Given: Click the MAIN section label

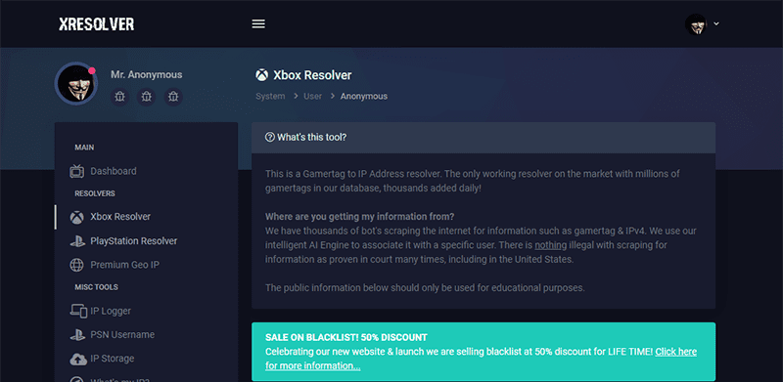Looking at the screenshot, I should [84, 148].
